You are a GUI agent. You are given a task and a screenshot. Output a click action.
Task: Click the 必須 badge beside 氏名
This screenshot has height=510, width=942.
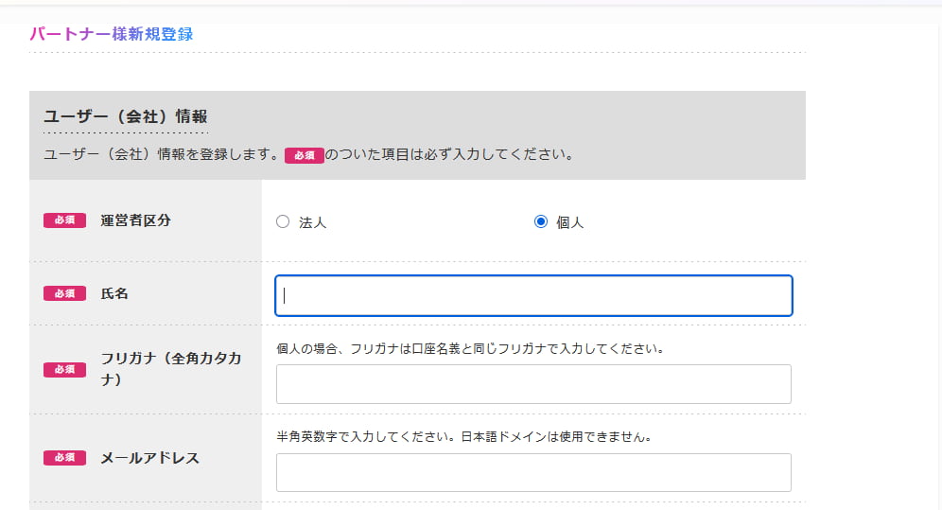64,293
